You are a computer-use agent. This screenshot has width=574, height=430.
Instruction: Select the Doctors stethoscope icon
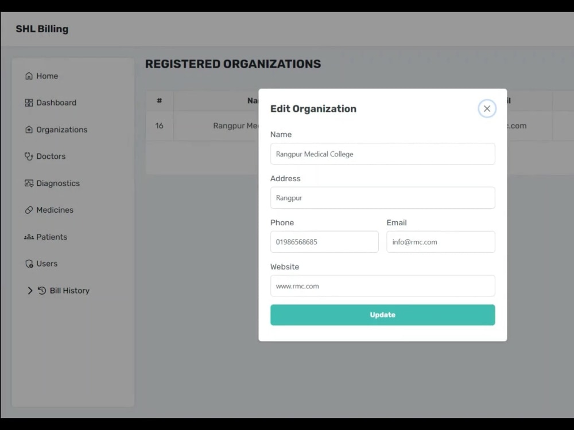click(29, 156)
